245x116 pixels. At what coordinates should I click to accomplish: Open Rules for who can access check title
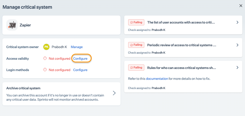coord(182,68)
